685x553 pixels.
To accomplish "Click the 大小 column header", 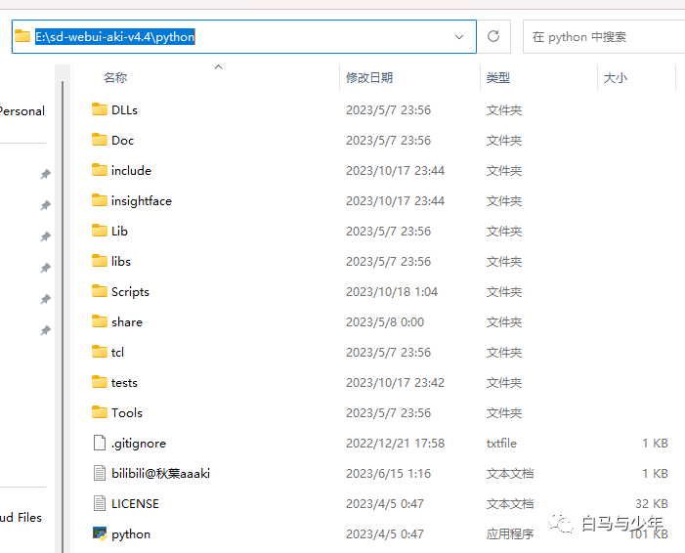I will click(x=615, y=78).
